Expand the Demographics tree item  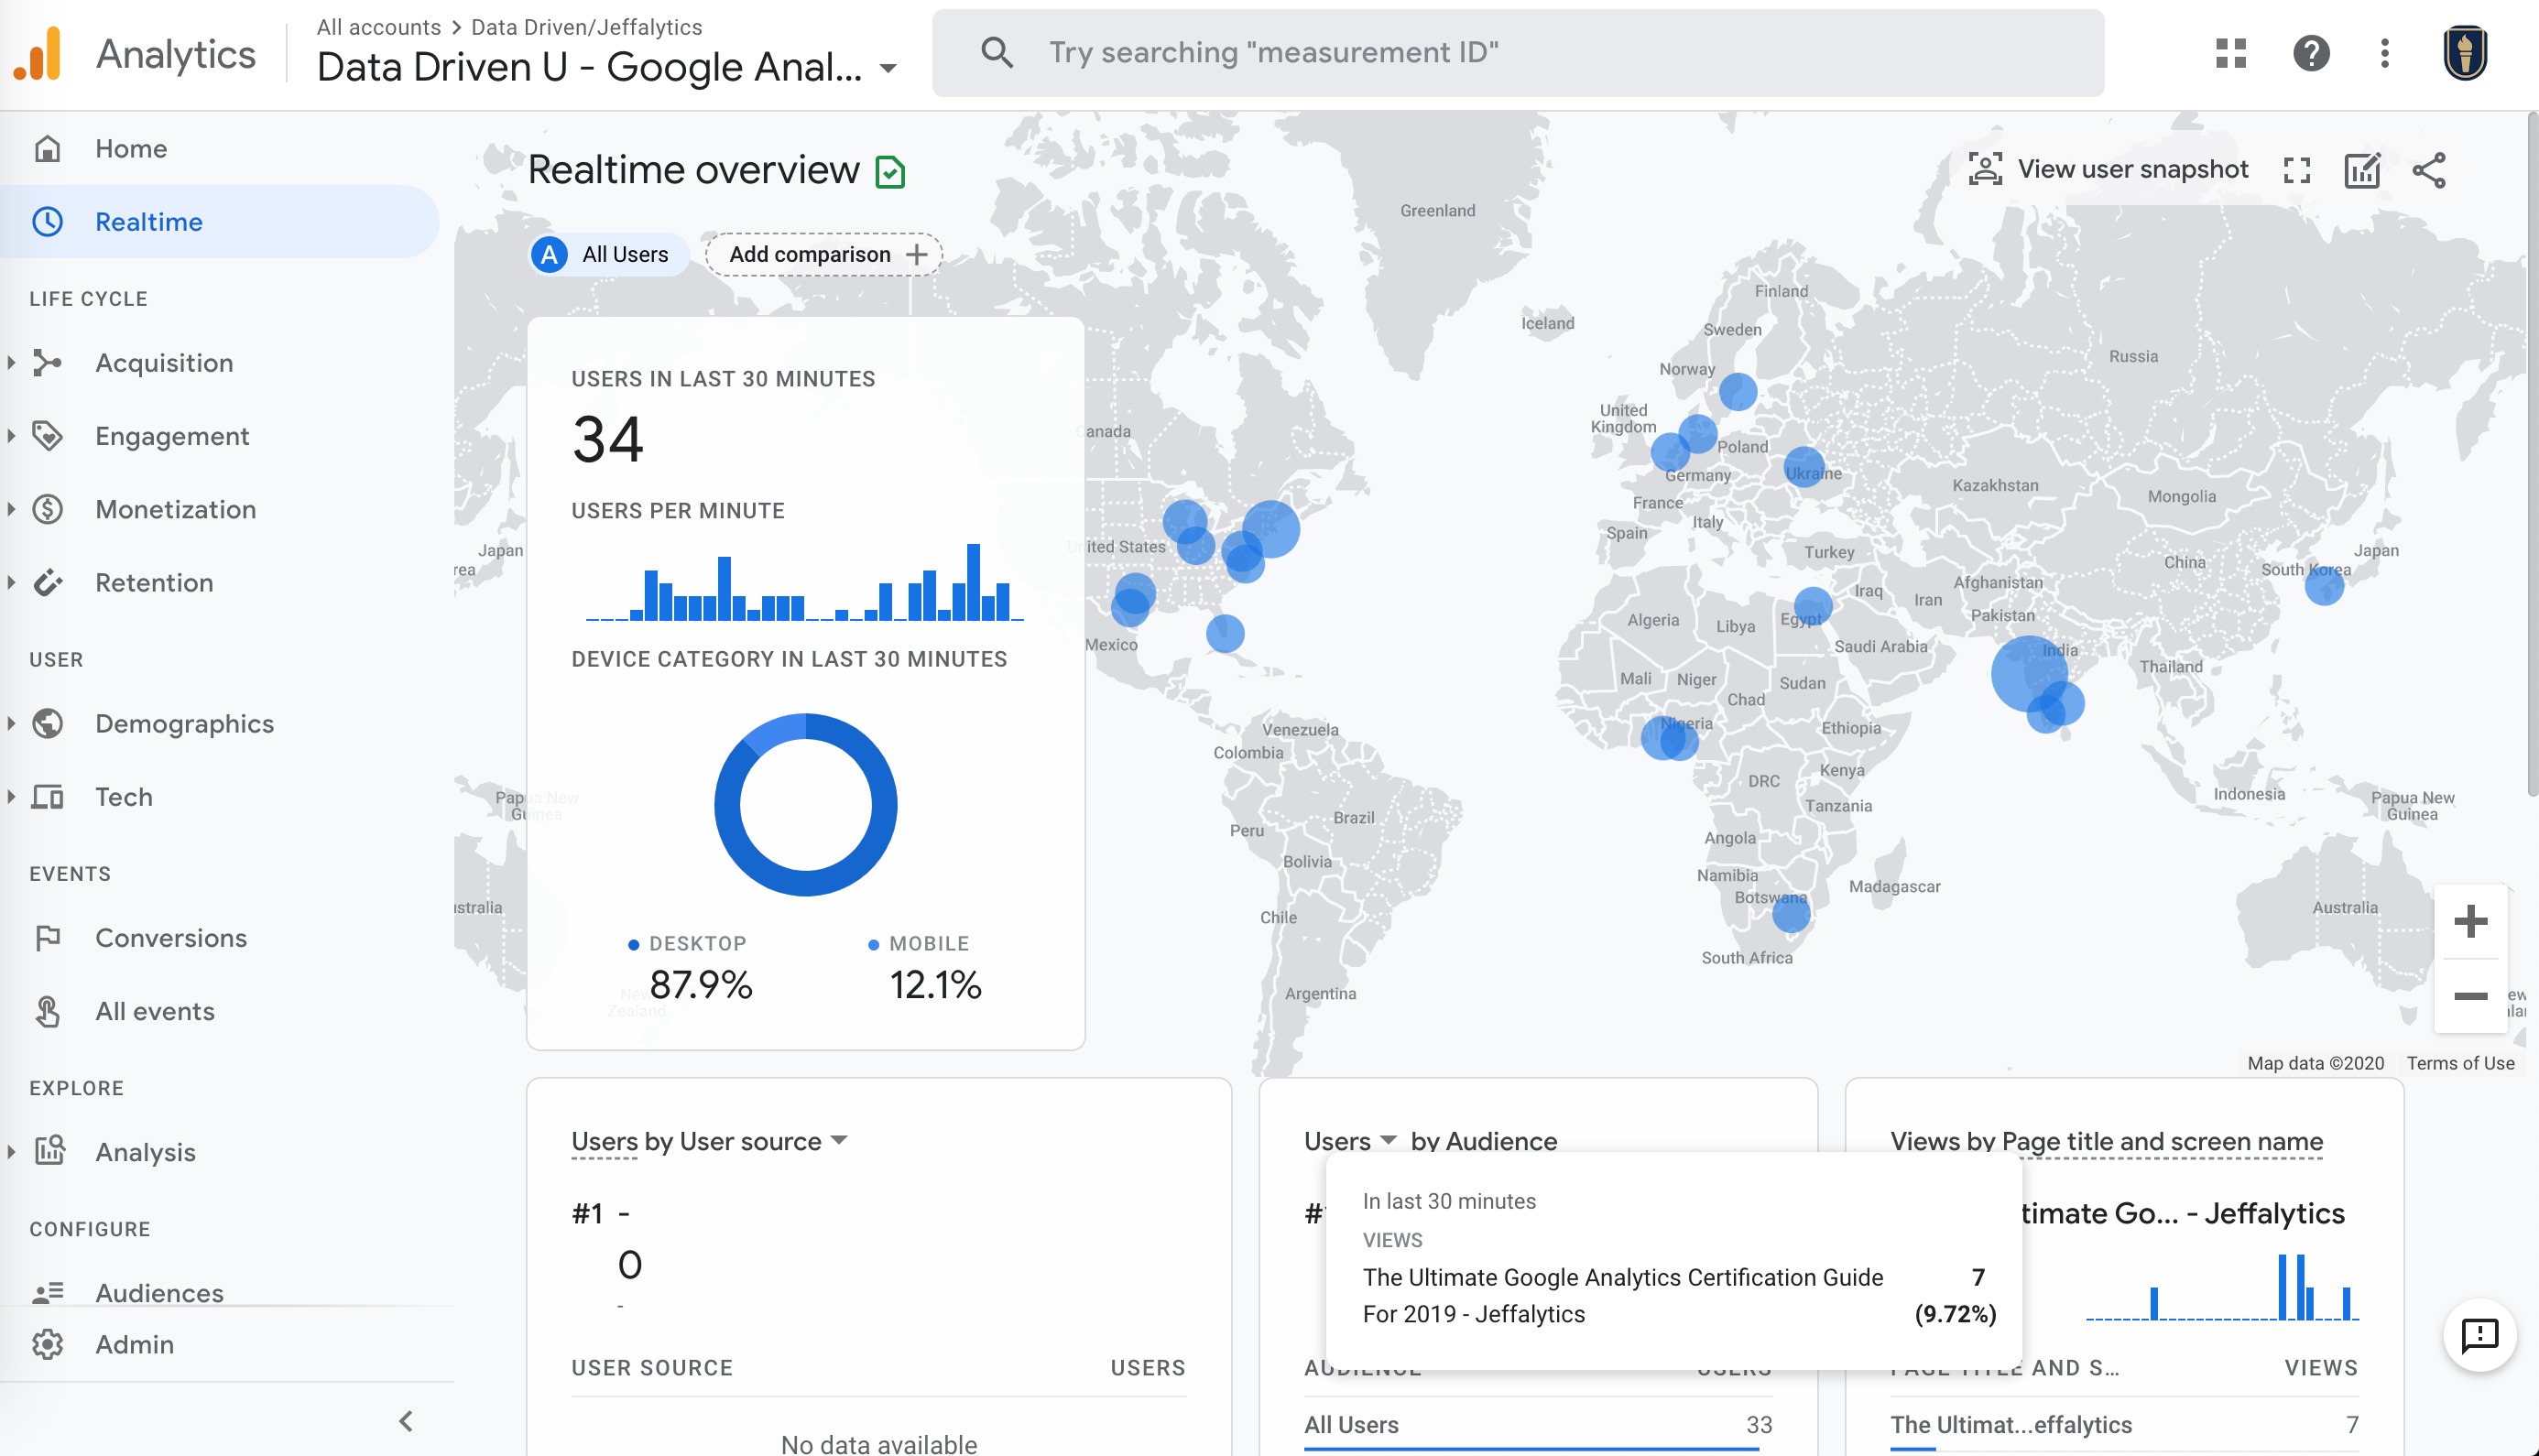[x=11, y=723]
